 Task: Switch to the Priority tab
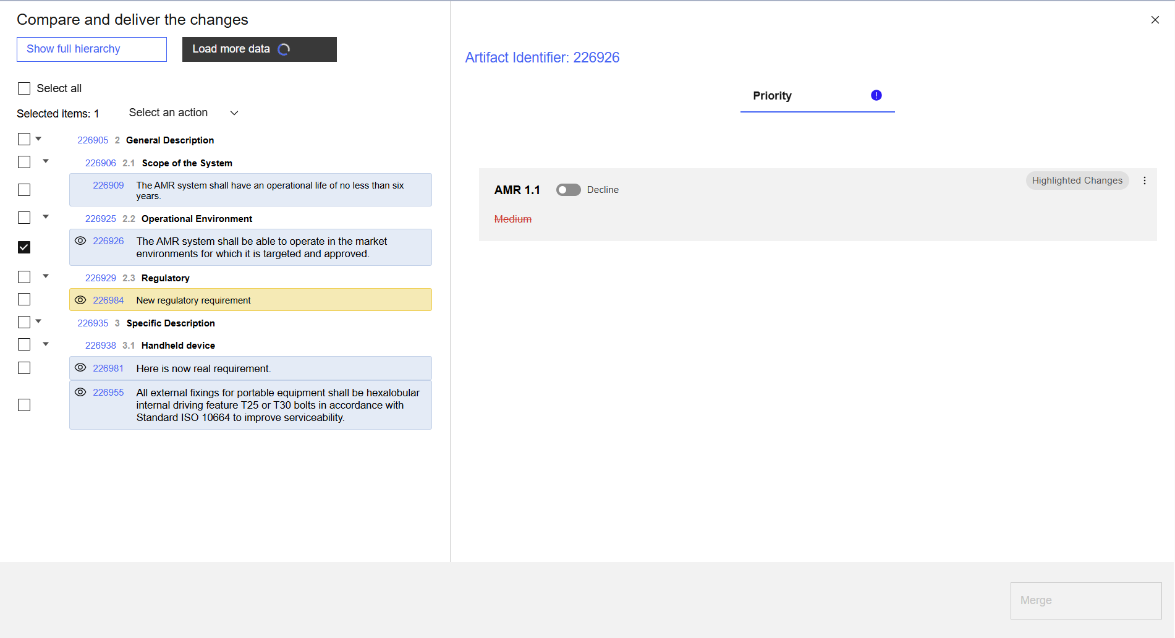772,96
